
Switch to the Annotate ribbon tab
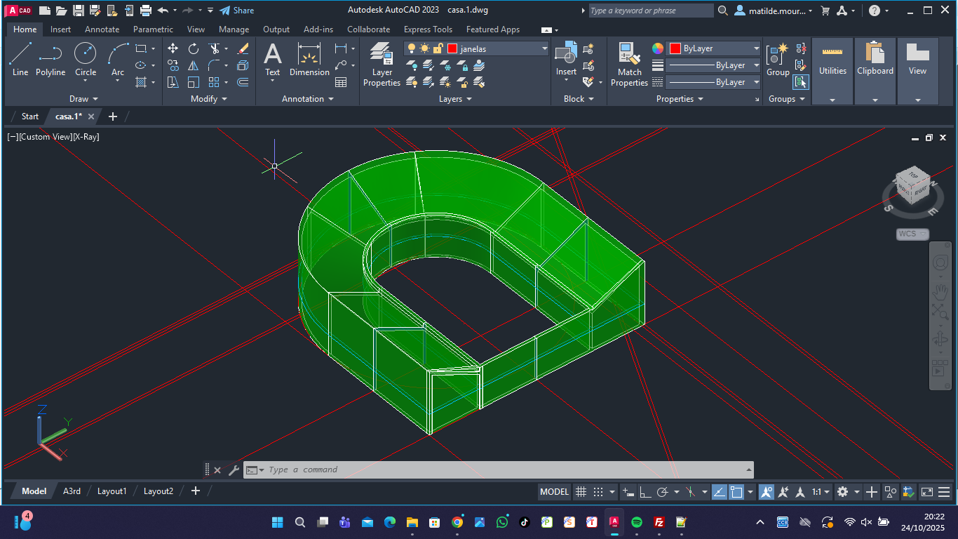coord(102,29)
